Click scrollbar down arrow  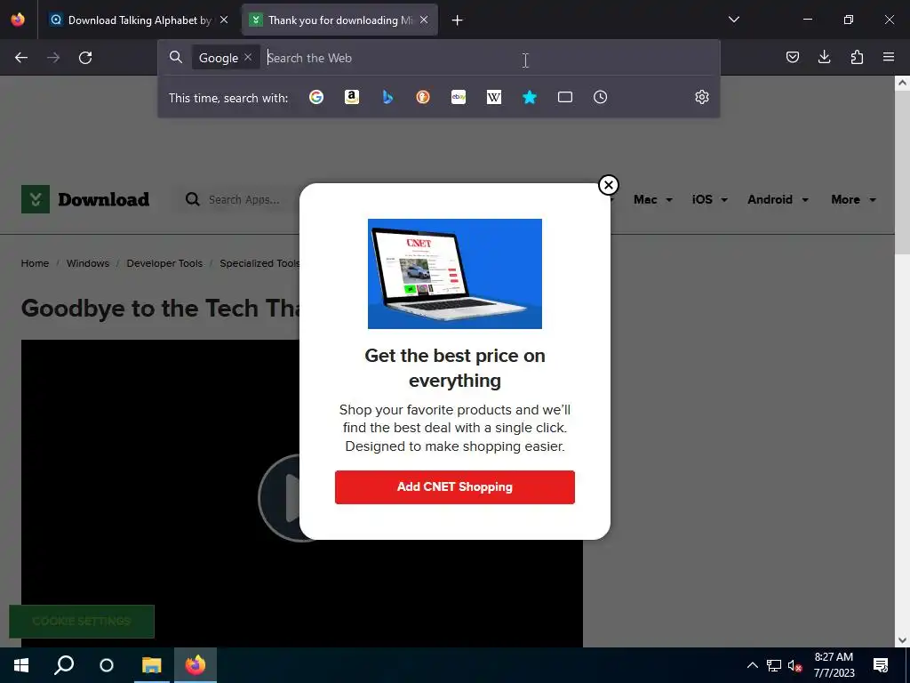(x=902, y=640)
